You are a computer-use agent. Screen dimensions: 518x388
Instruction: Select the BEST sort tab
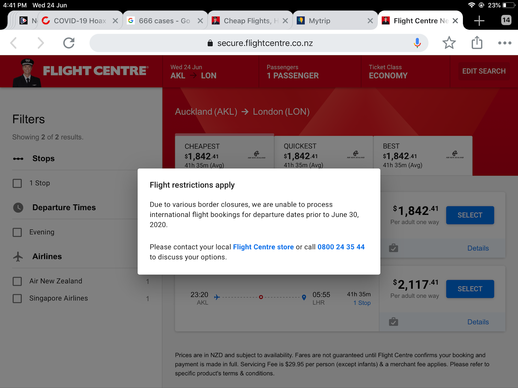(x=423, y=155)
